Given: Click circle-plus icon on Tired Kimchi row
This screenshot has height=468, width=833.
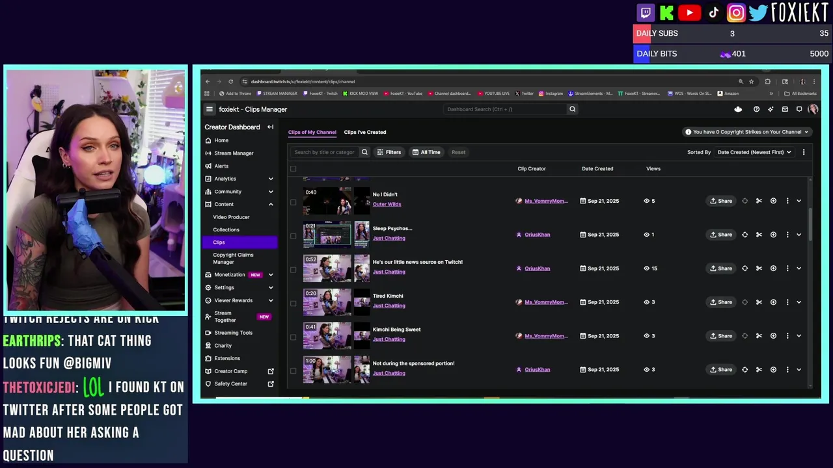Looking at the screenshot, I should pyautogui.click(x=773, y=302).
